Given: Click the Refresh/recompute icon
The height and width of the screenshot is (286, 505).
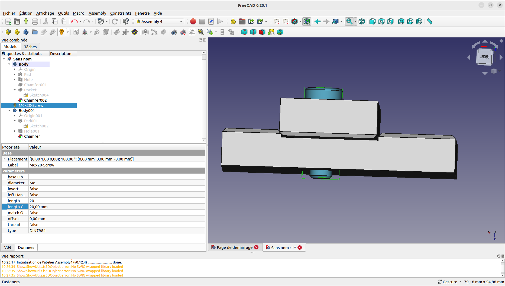Looking at the screenshot, I should 115,21.
